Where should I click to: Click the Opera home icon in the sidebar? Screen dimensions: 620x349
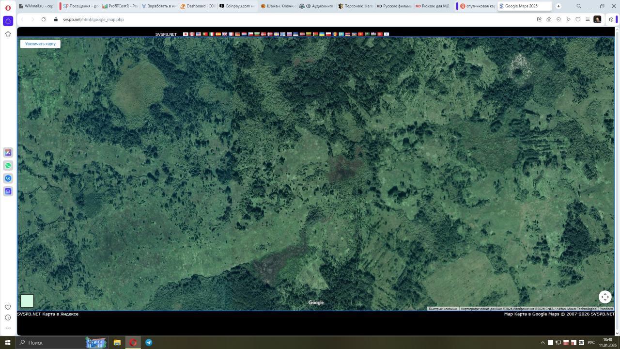coord(8,21)
